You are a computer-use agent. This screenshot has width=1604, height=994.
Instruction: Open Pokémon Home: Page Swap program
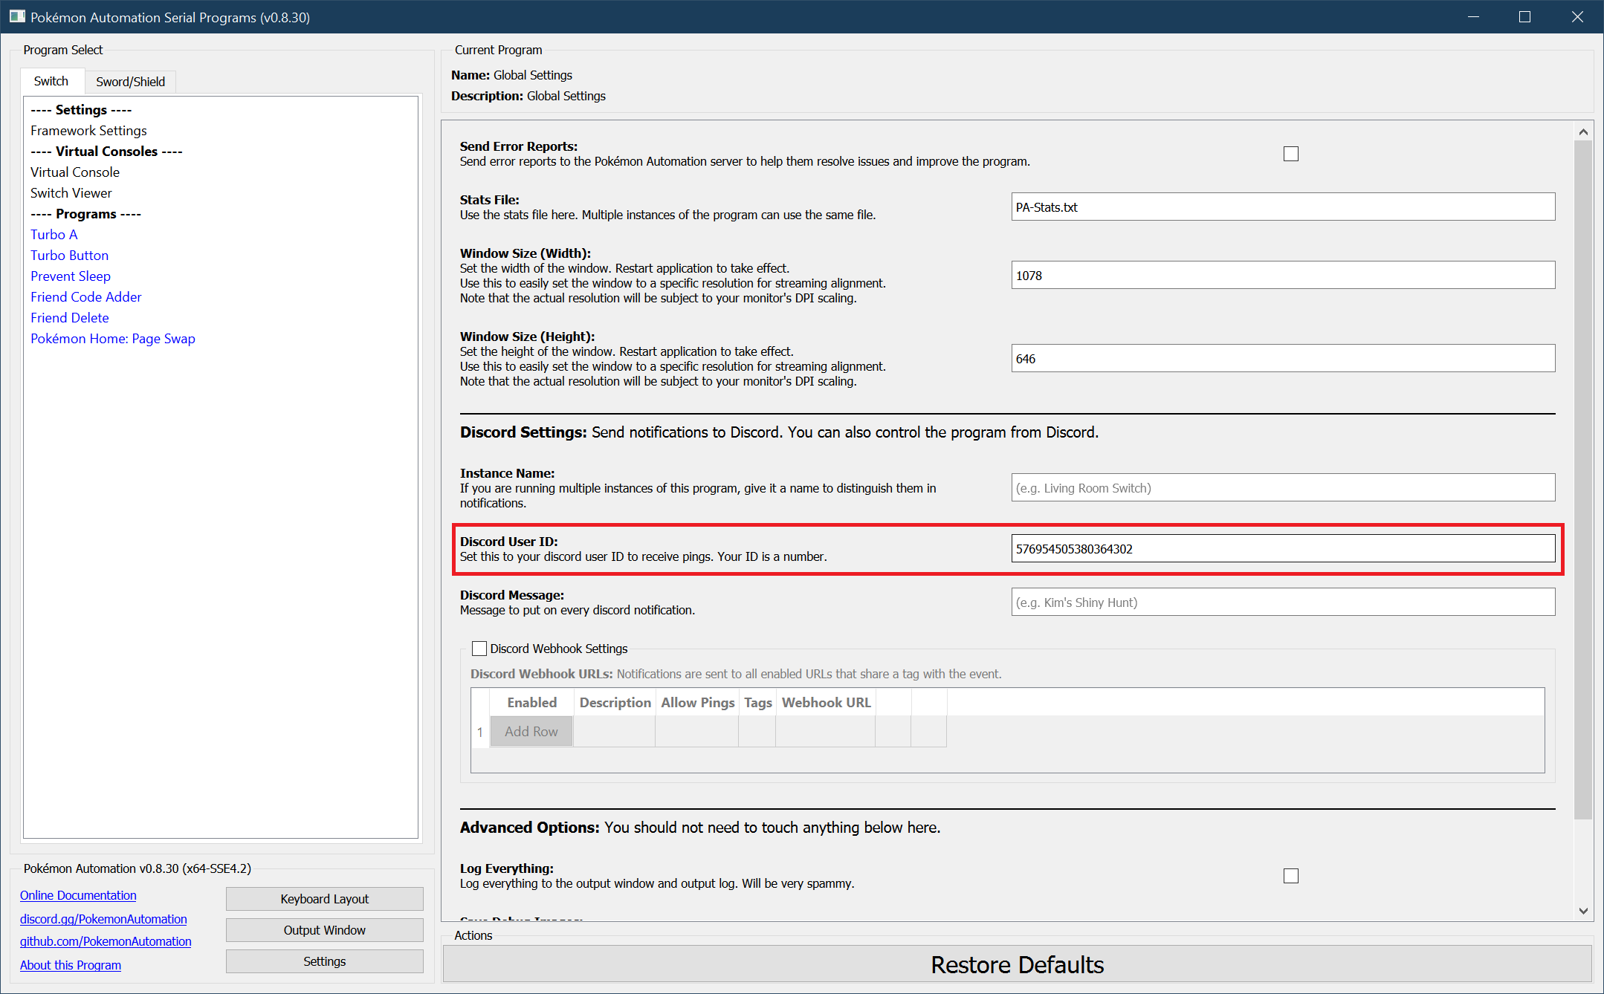[112, 339]
